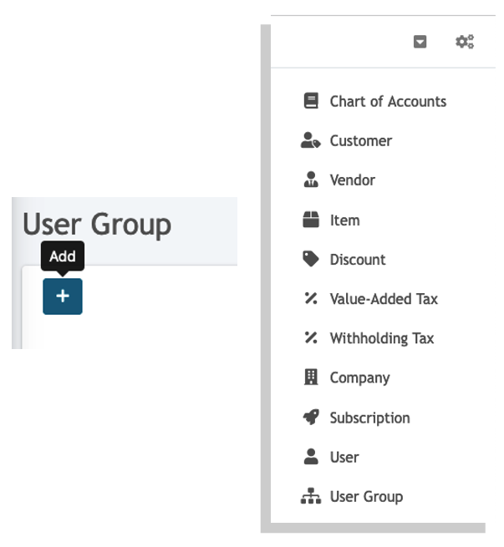Open the User menu item
Image resolution: width=504 pixels, height=547 pixels.
pyautogui.click(x=344, y=458)
